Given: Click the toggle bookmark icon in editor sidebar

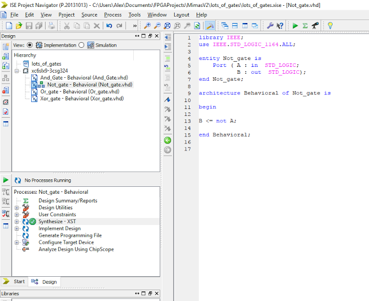Looking at the screenshot, I should pyautogui.click(x=167, y=100).
